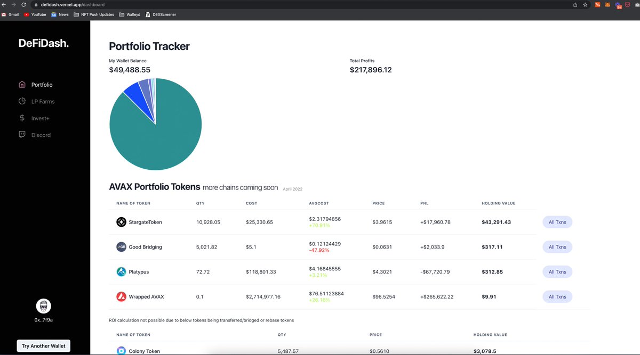The height and width of the screenshot is (355, 640).
Task: Click the Portfolio Tracker heading
Action: (x=149, y=46)
